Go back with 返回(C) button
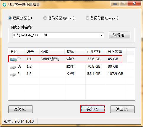 point(122,109)
